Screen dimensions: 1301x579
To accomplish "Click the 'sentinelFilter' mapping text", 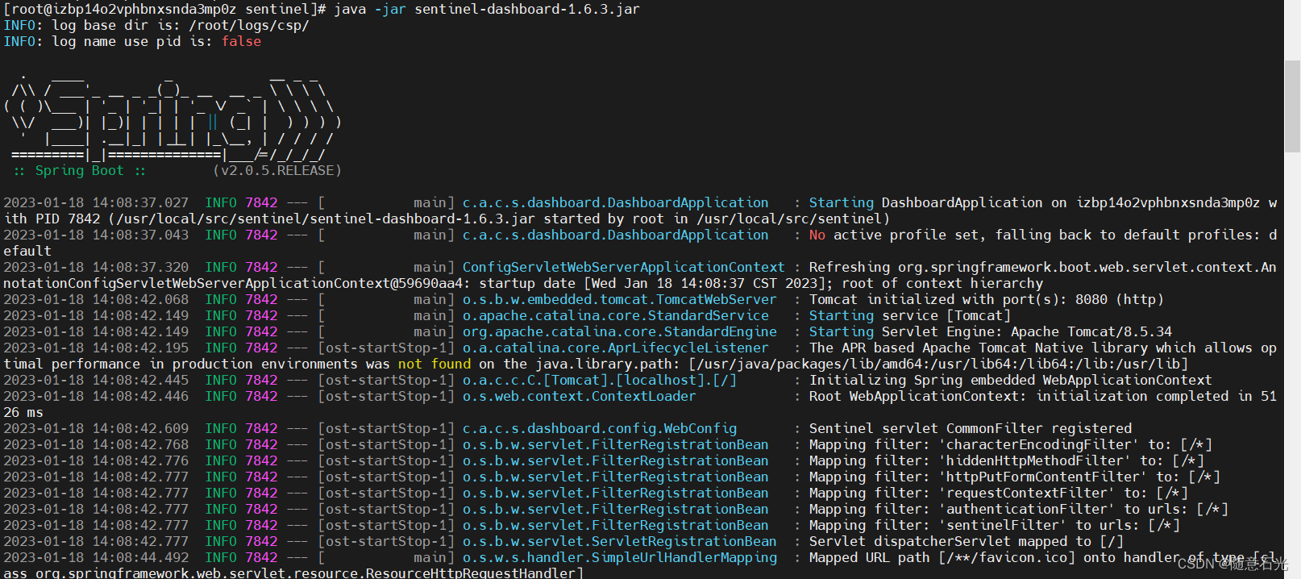I will [x=1003, y=525].
